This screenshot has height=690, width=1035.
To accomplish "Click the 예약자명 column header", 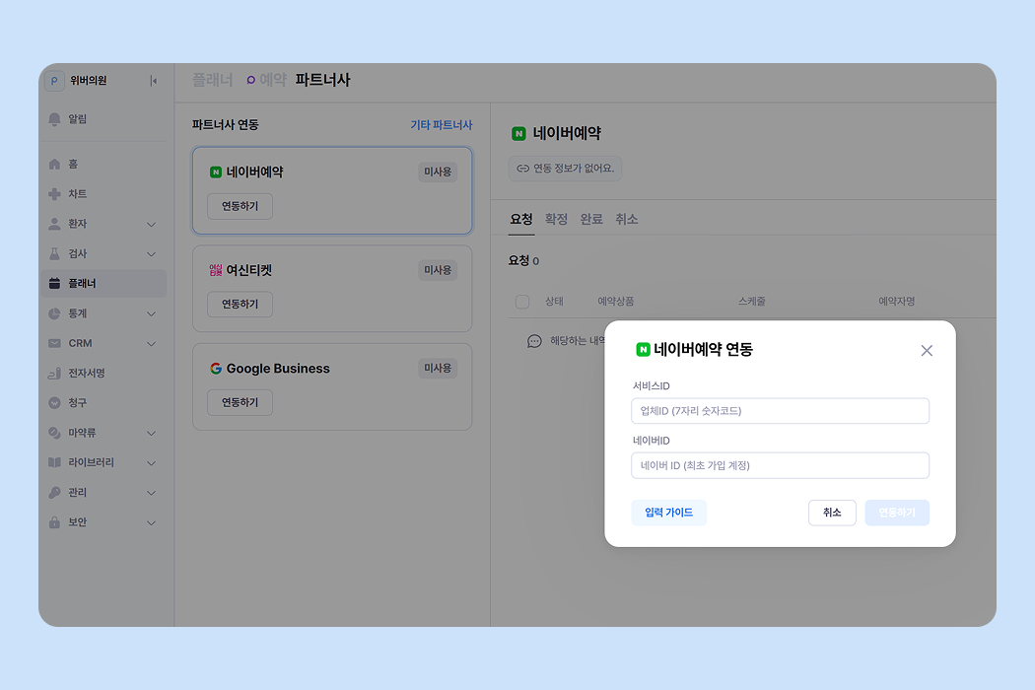I will 896,301.
